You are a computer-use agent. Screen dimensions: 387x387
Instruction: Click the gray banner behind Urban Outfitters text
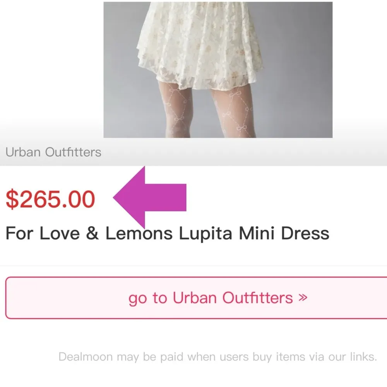click(x=232, y=152)
